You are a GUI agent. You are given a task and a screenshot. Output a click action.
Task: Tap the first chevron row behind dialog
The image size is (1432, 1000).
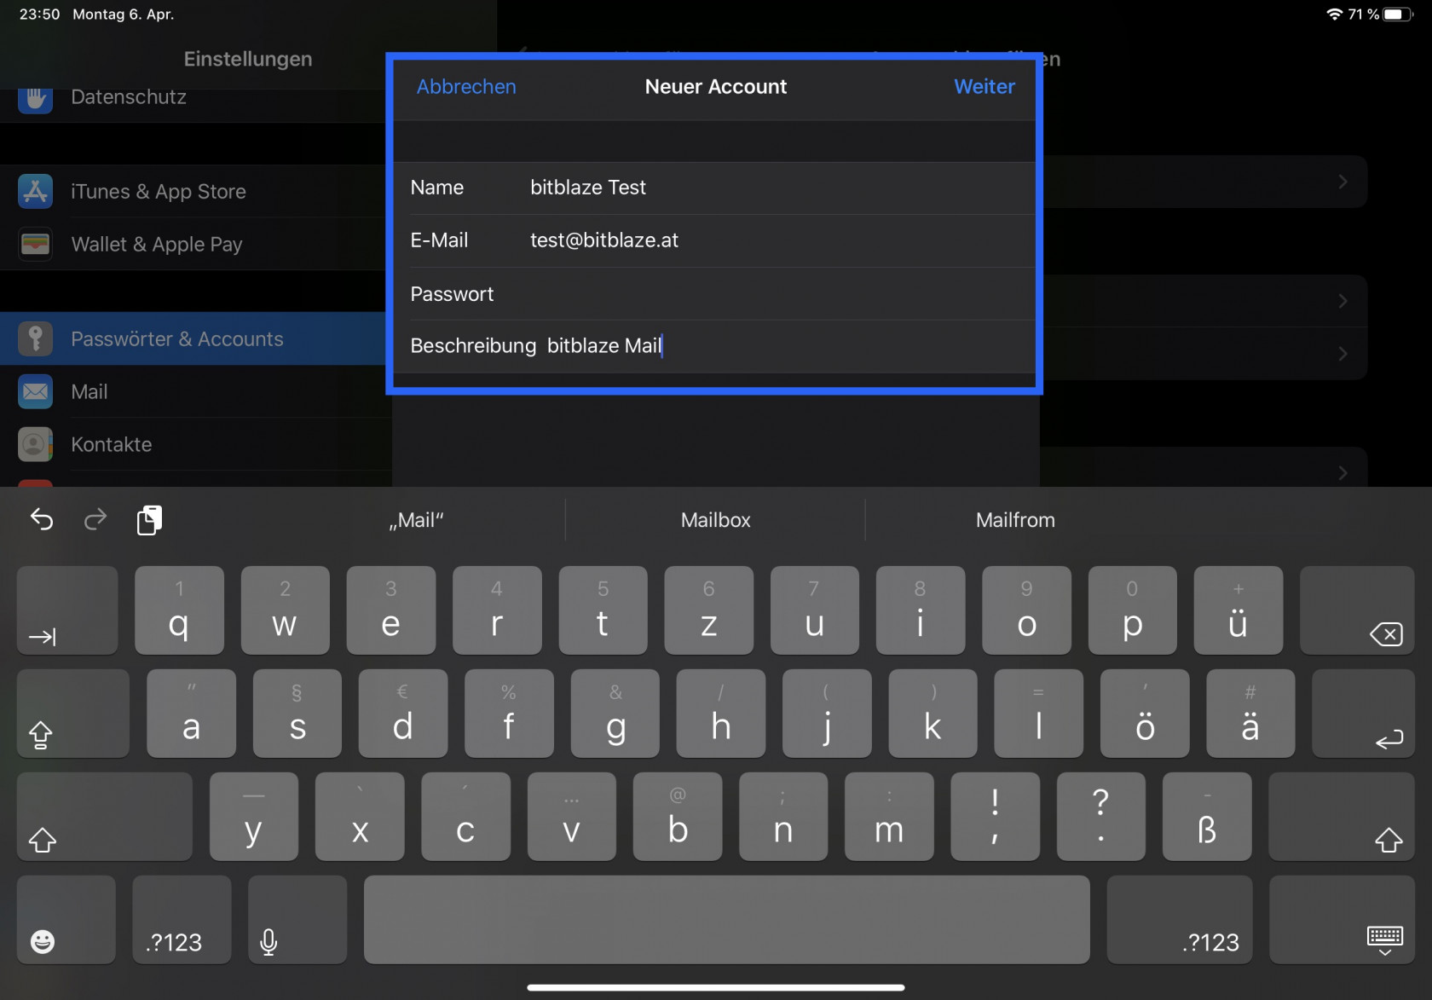click(x=1204, y=182)
